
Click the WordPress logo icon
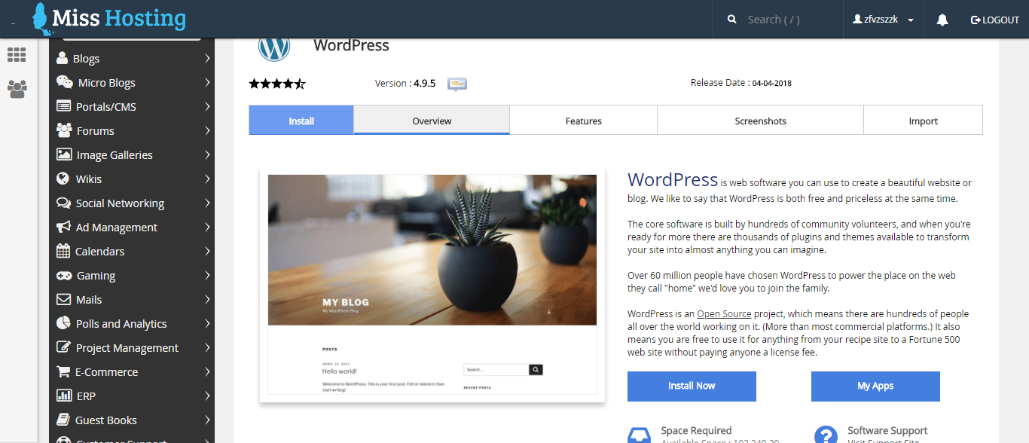coord(274,47)
